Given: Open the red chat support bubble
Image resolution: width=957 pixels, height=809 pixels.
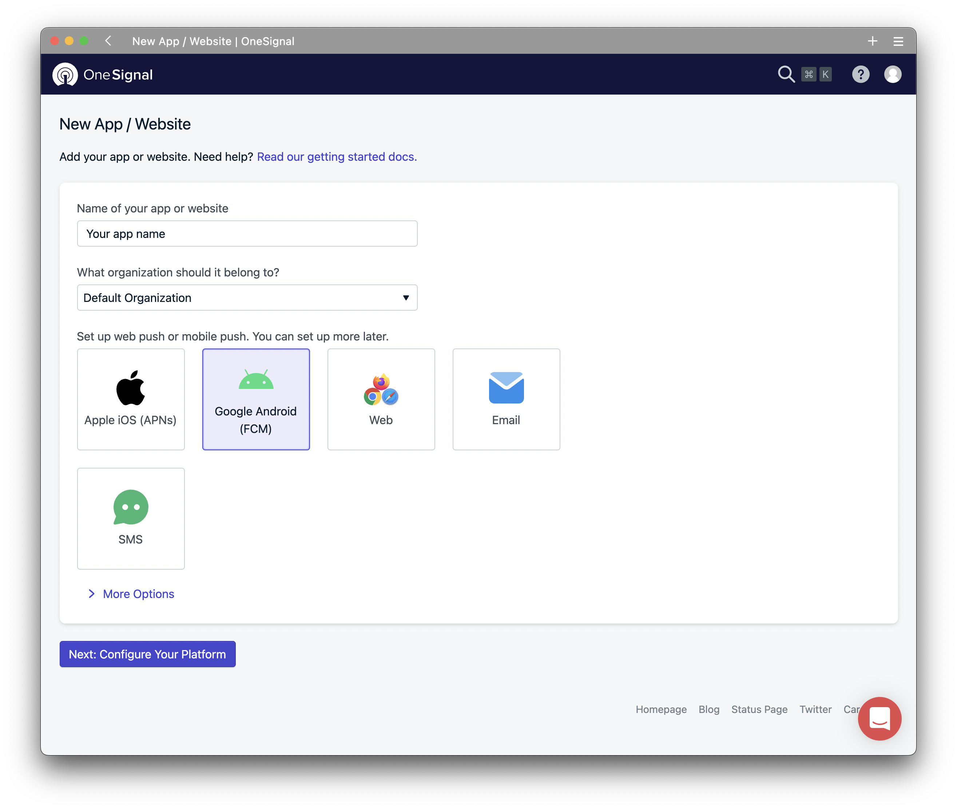Looking at the screenshot, I should tap(879, 718).
